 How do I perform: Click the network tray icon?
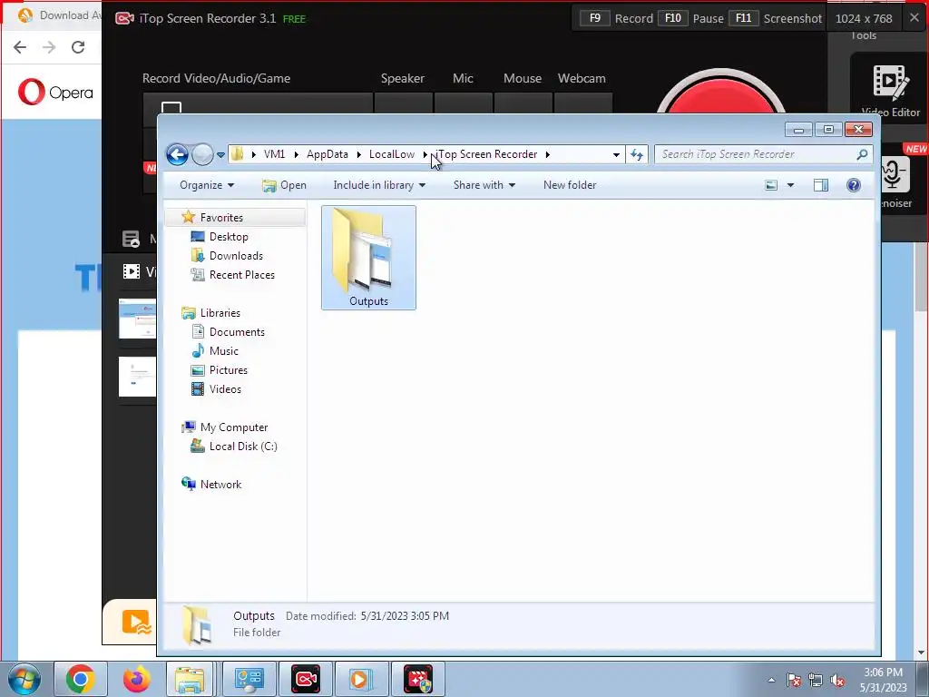coord(816,681)
